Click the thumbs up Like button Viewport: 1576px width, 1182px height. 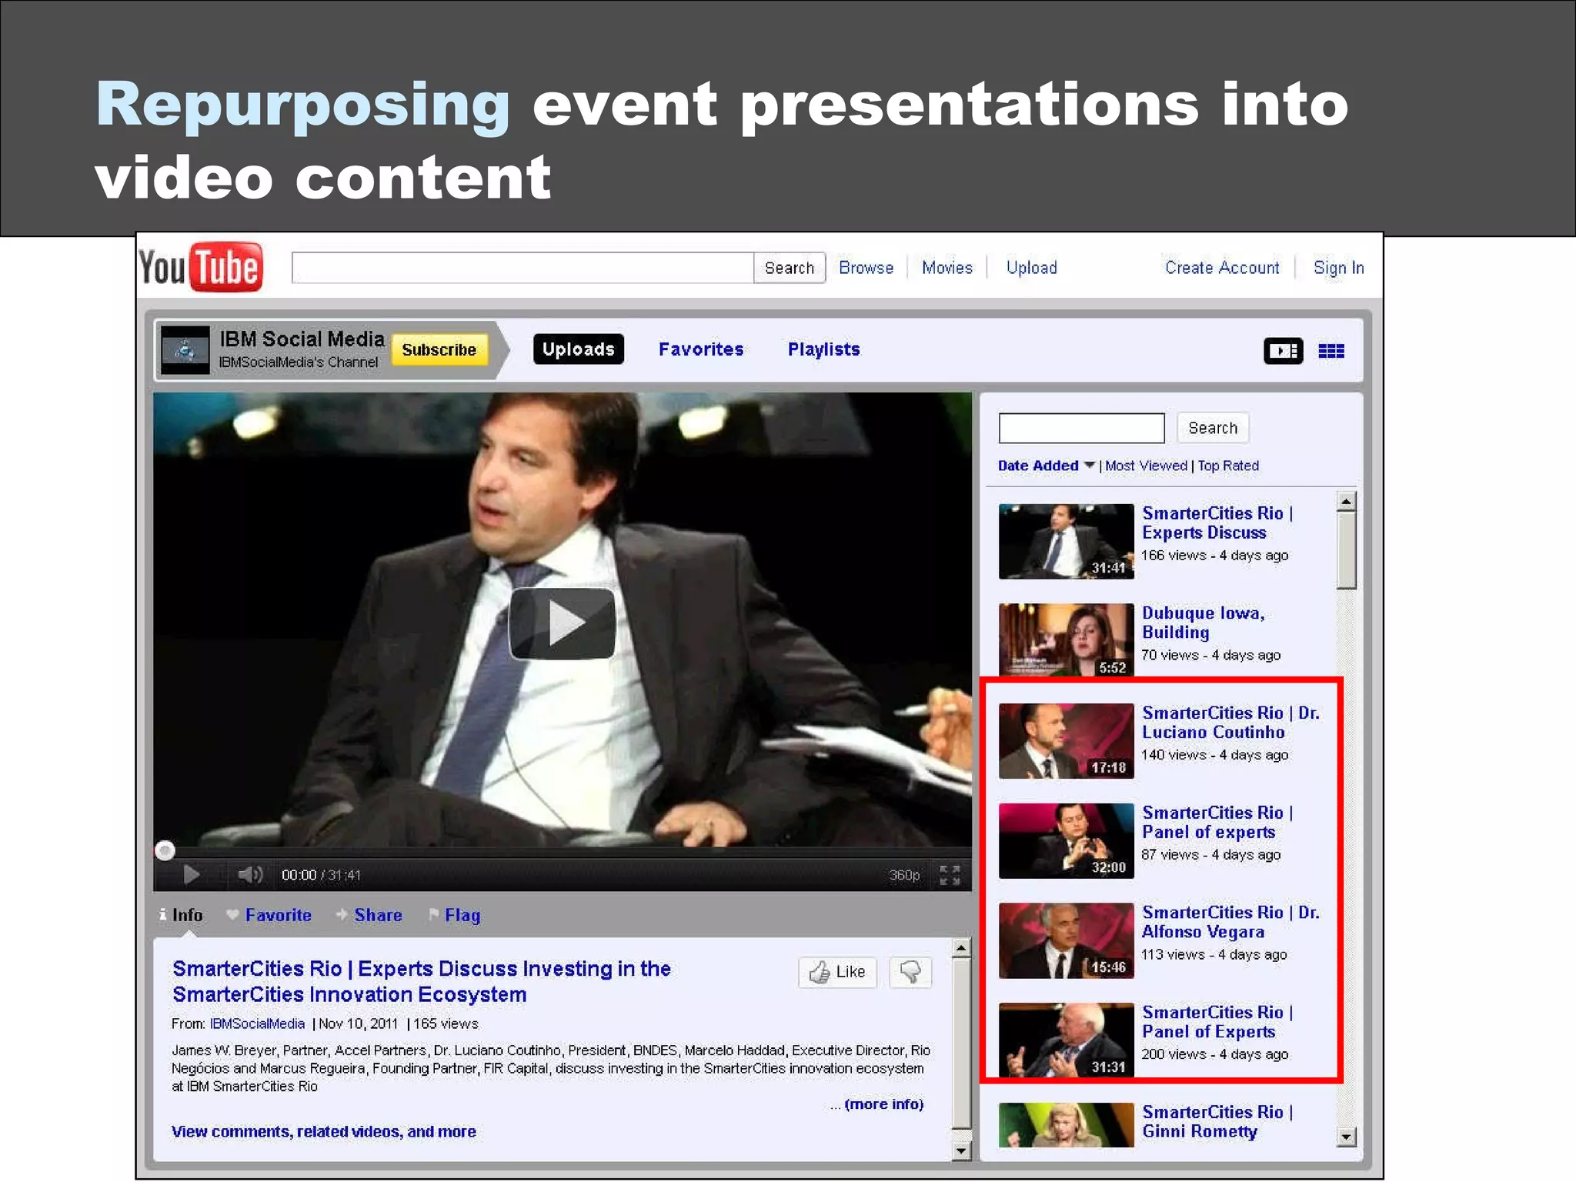[837, 972]
